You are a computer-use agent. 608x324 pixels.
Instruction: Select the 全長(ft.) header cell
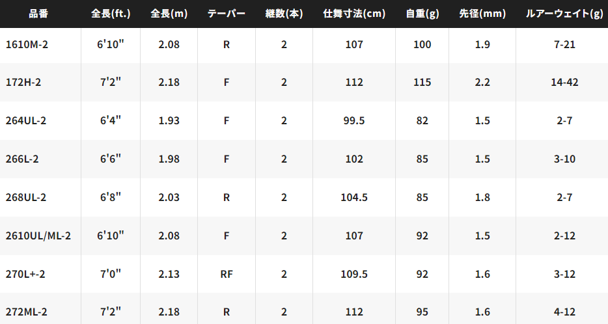(x=111, y=14)
